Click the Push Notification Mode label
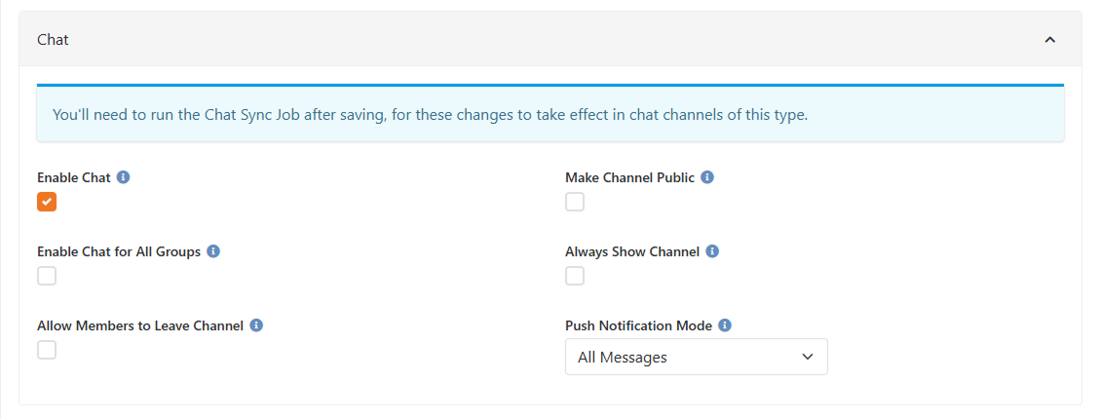 [638, 325]
